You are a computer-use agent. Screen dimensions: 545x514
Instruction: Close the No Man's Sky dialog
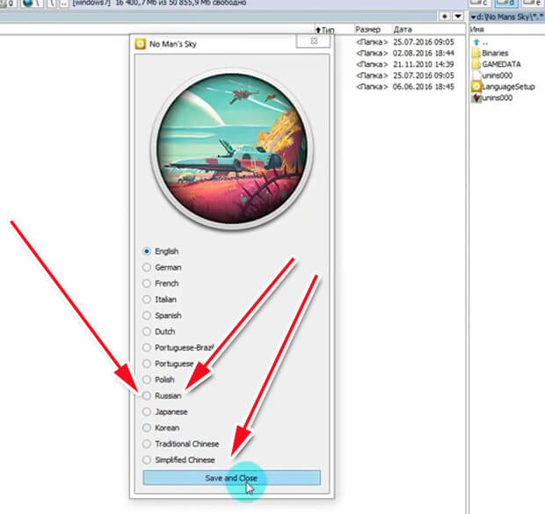pos(313,41)
